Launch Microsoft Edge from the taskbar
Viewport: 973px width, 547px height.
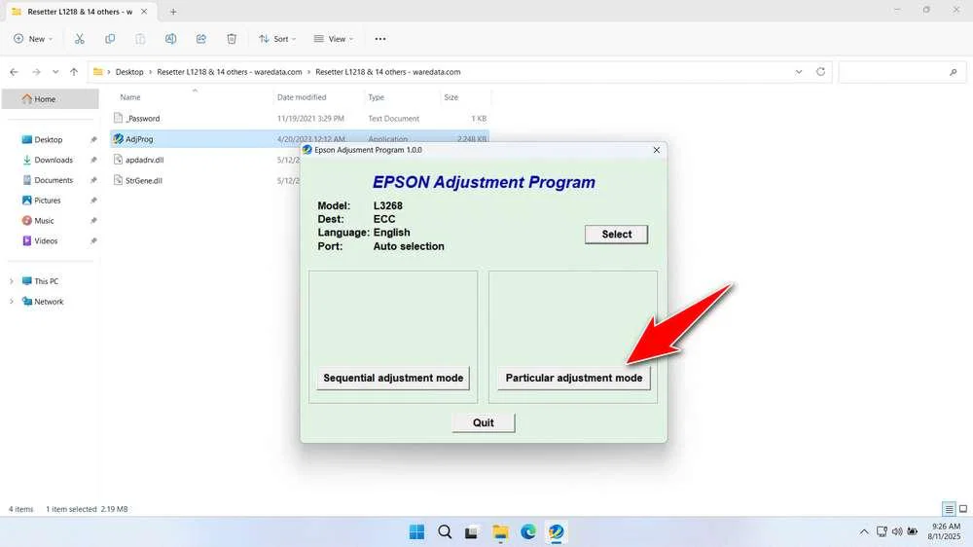click(528, 532)
